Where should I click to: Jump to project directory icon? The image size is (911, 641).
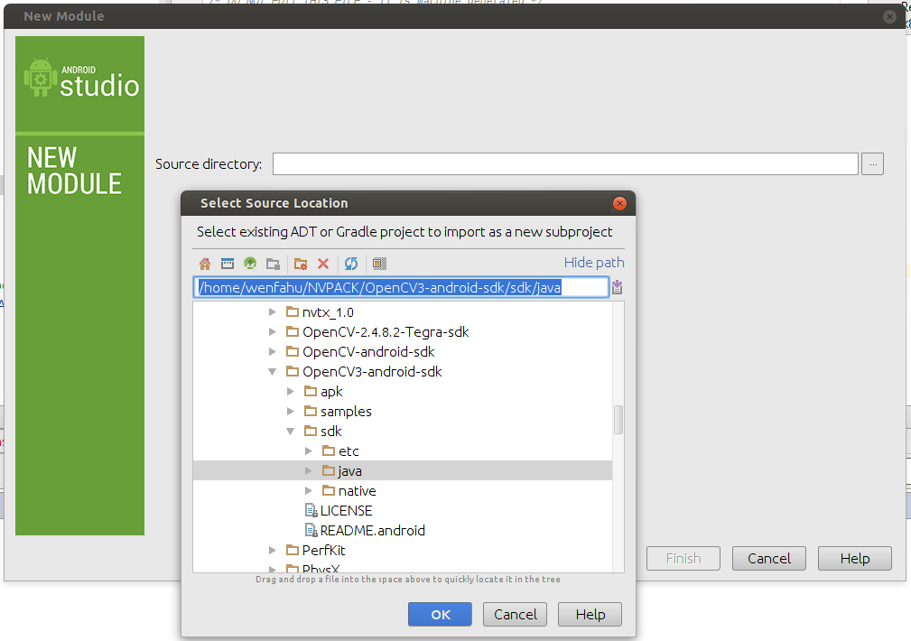coord(250,264)
